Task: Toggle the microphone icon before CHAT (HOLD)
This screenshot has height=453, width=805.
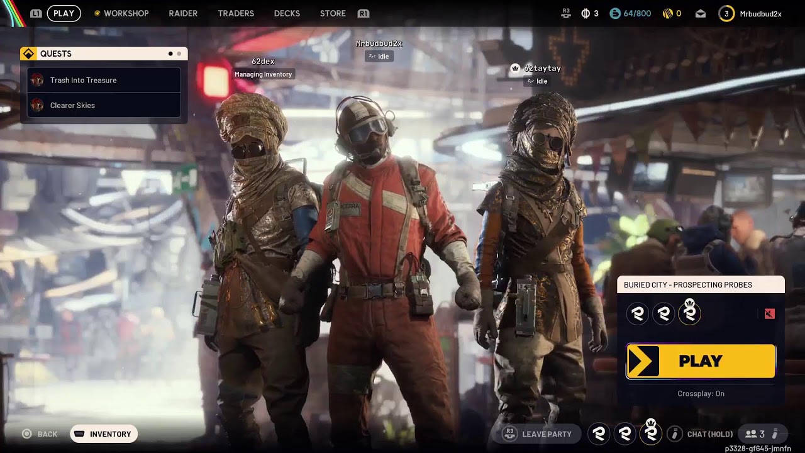Action: (674, 433)
